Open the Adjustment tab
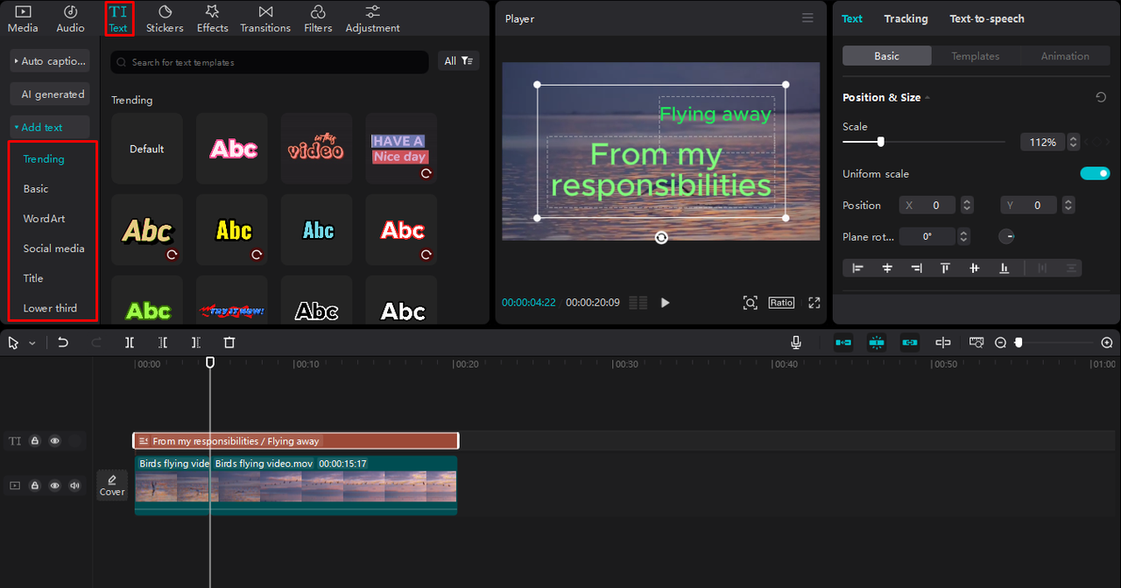This screenshot has height=588, width=1121. [372, 18]
